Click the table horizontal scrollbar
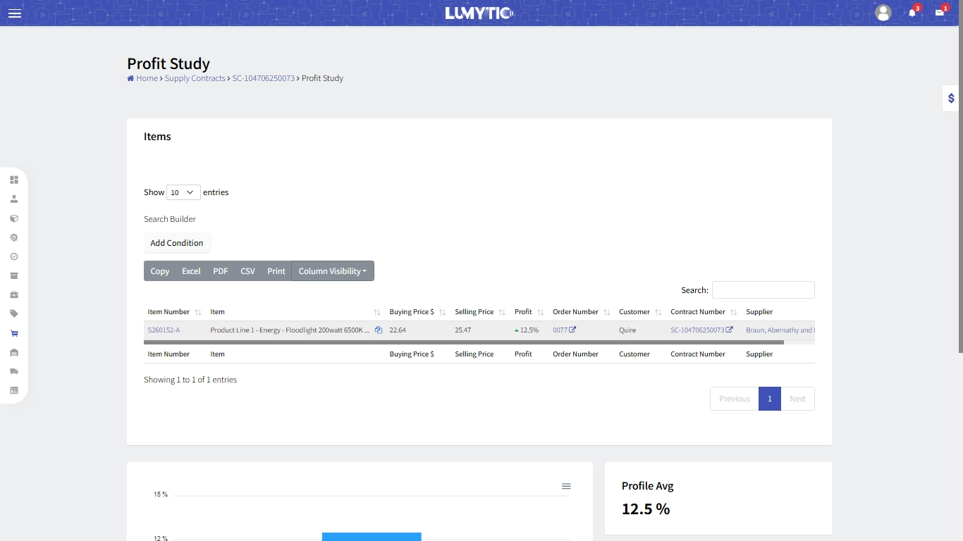Viewport: 963px width, 541px height. click(x=464, y=342)
